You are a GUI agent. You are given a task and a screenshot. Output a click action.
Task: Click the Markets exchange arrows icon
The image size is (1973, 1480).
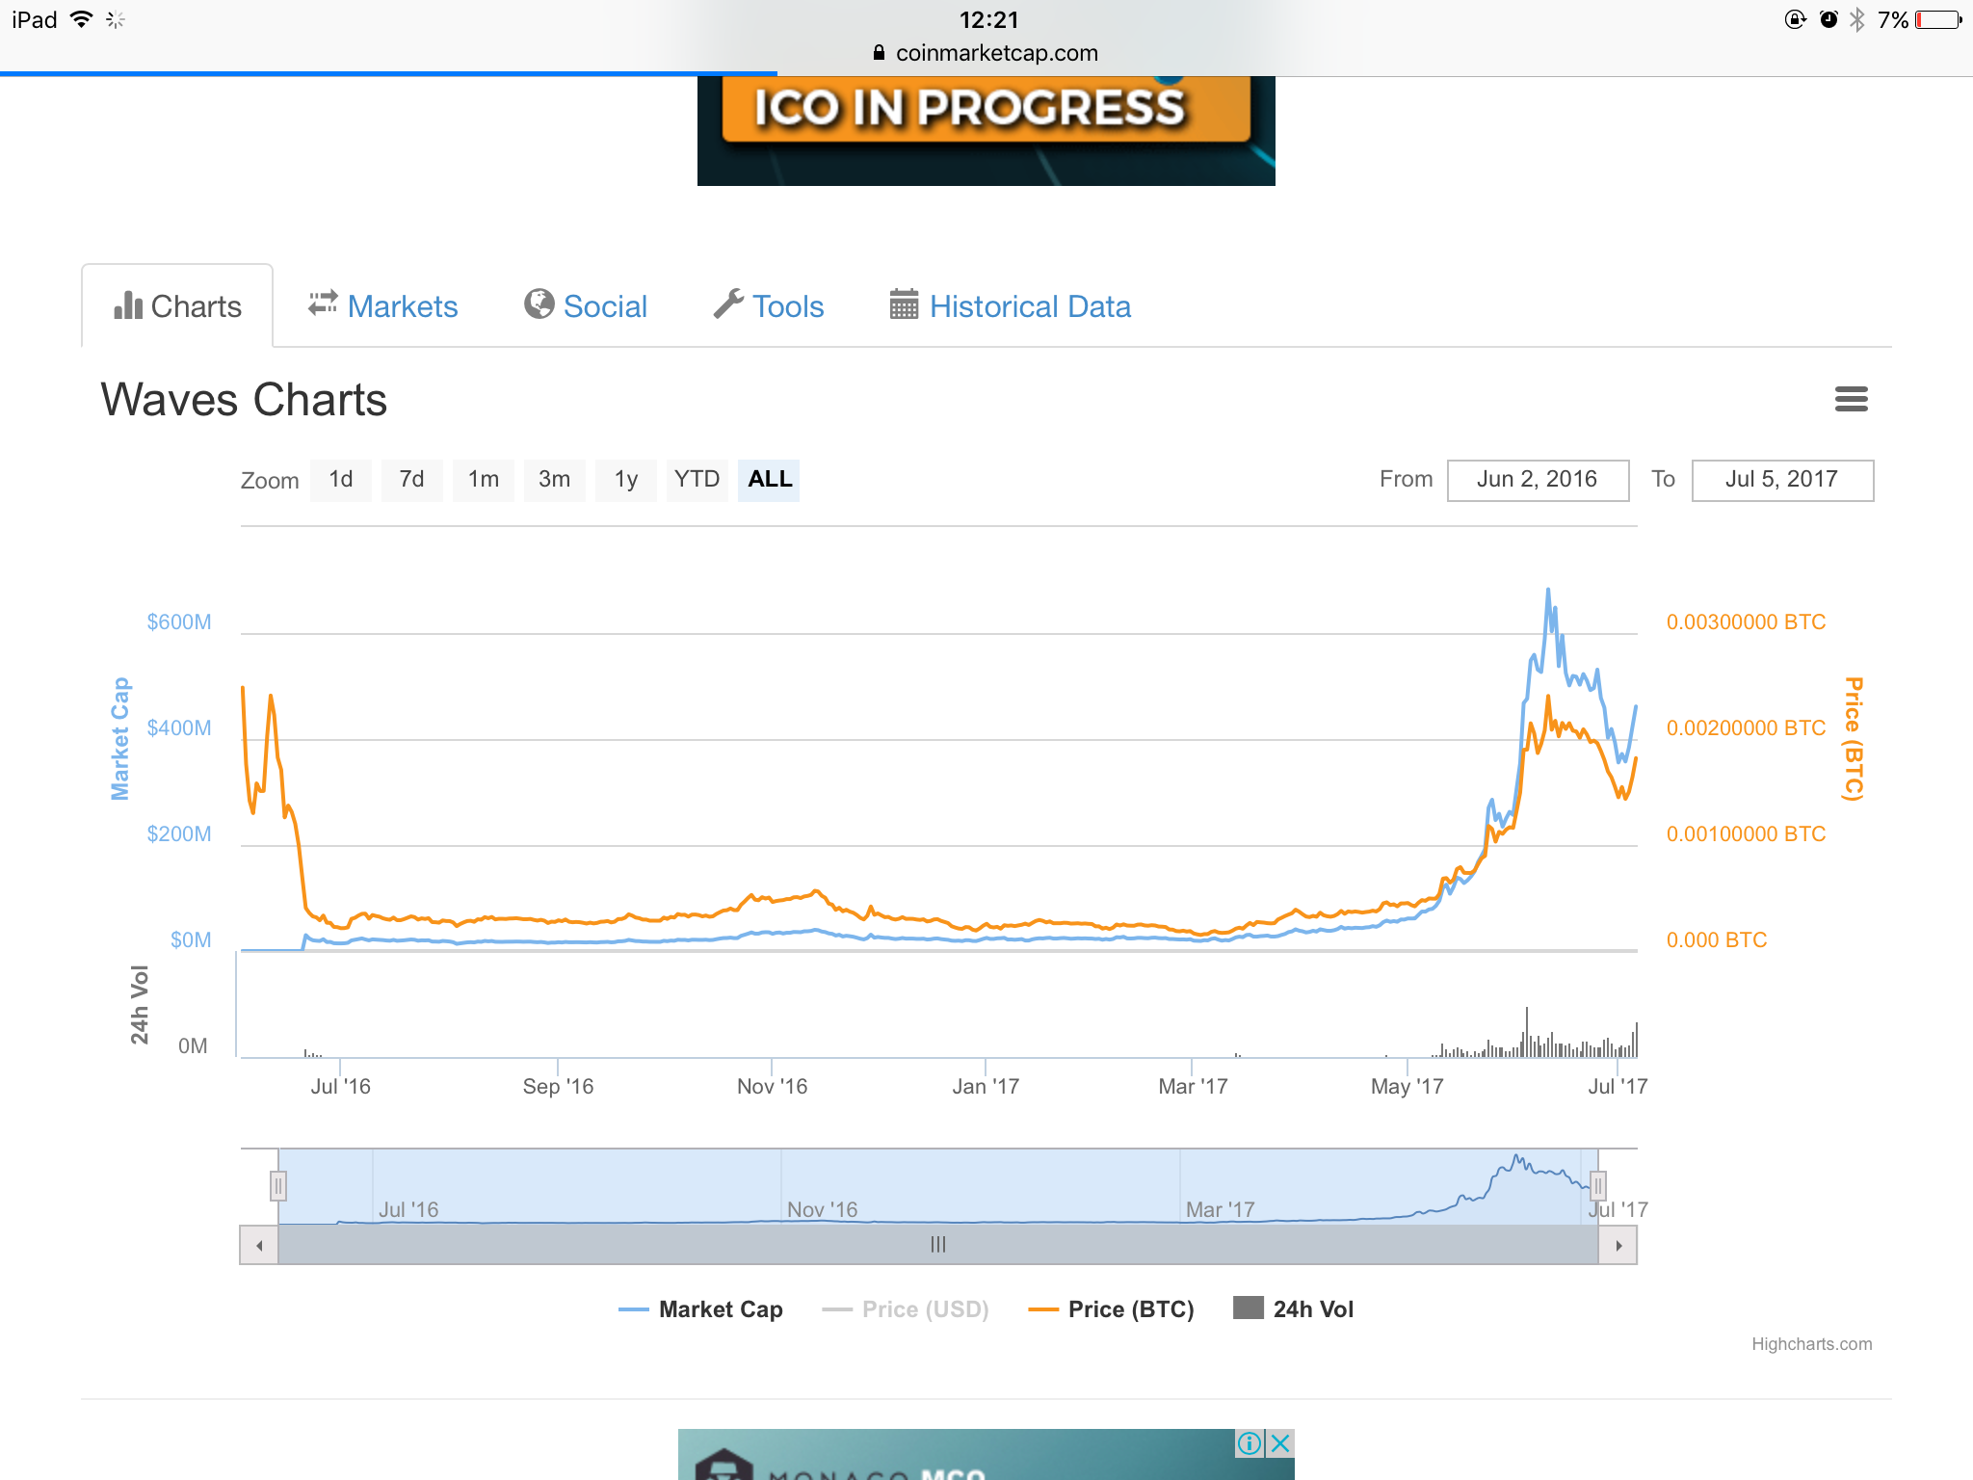(x=323, y=304)
